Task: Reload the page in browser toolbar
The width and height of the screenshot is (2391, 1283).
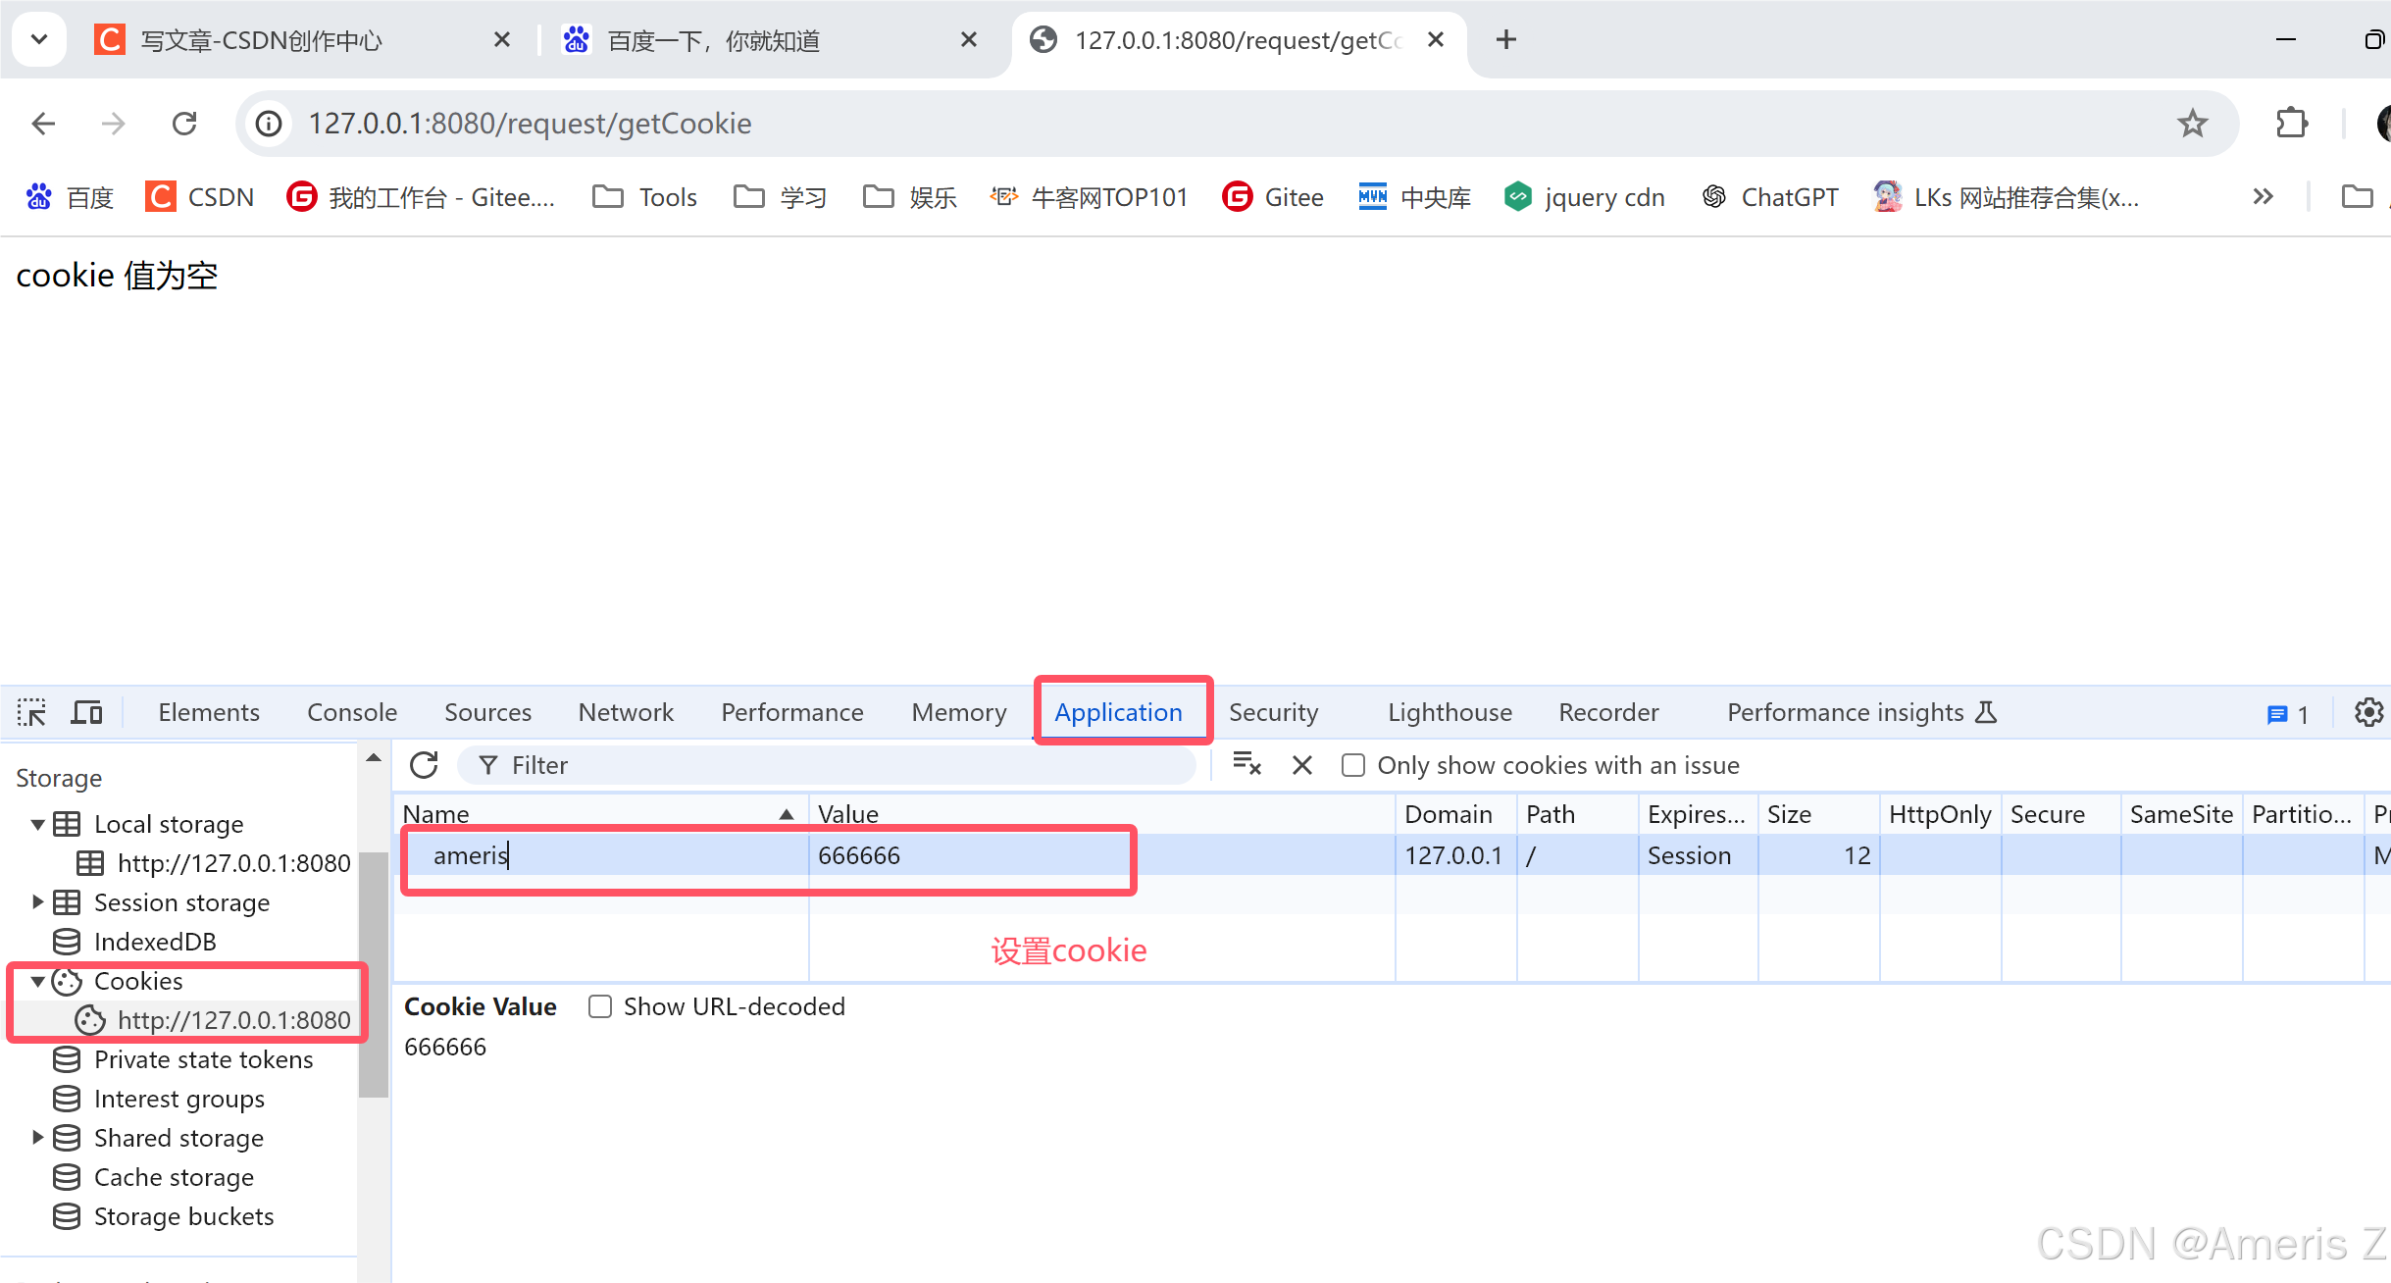Action: (184, 124)
